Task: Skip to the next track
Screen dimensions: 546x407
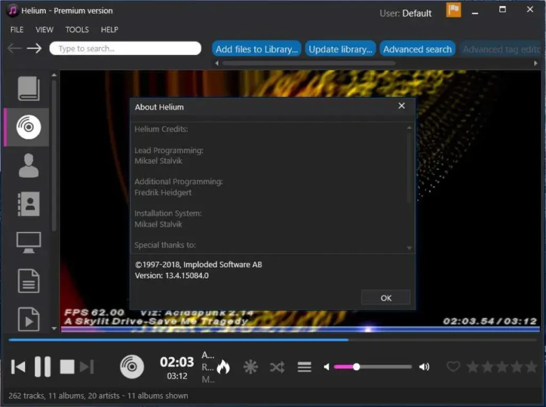Action: (x=87, y=367)
